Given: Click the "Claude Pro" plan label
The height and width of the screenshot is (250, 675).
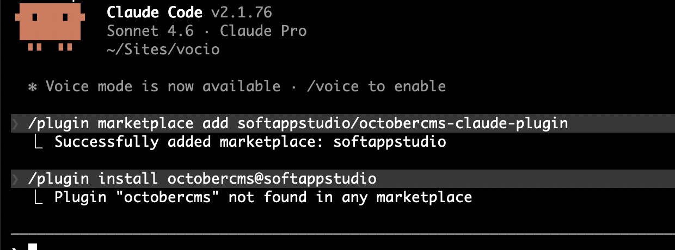Looking at the screenshot, I should (x=263, y=31).
